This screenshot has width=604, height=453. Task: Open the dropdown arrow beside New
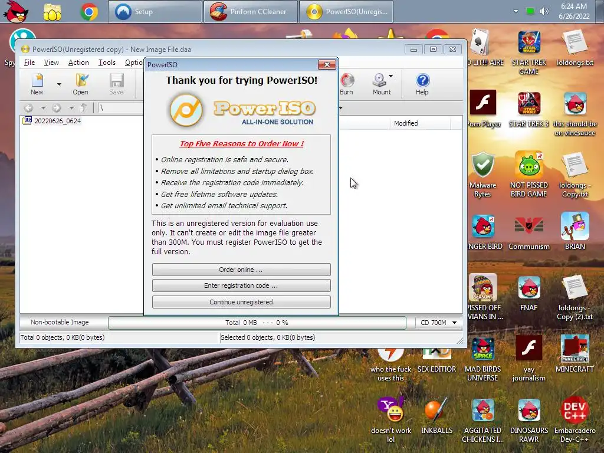tap(59, 84)
